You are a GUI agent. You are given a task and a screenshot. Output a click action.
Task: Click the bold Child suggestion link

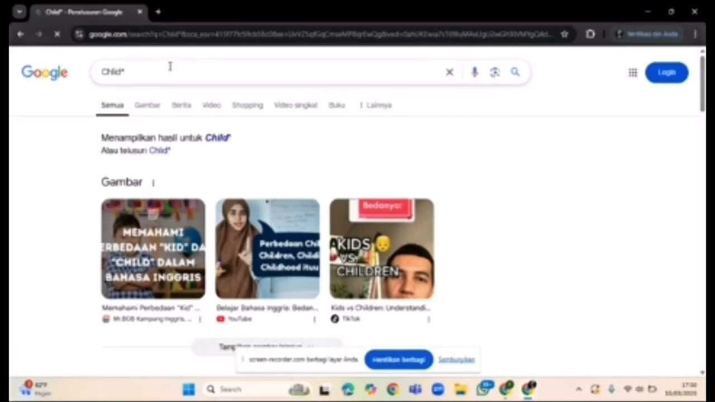pyautogui.click(x=218, y=137)
